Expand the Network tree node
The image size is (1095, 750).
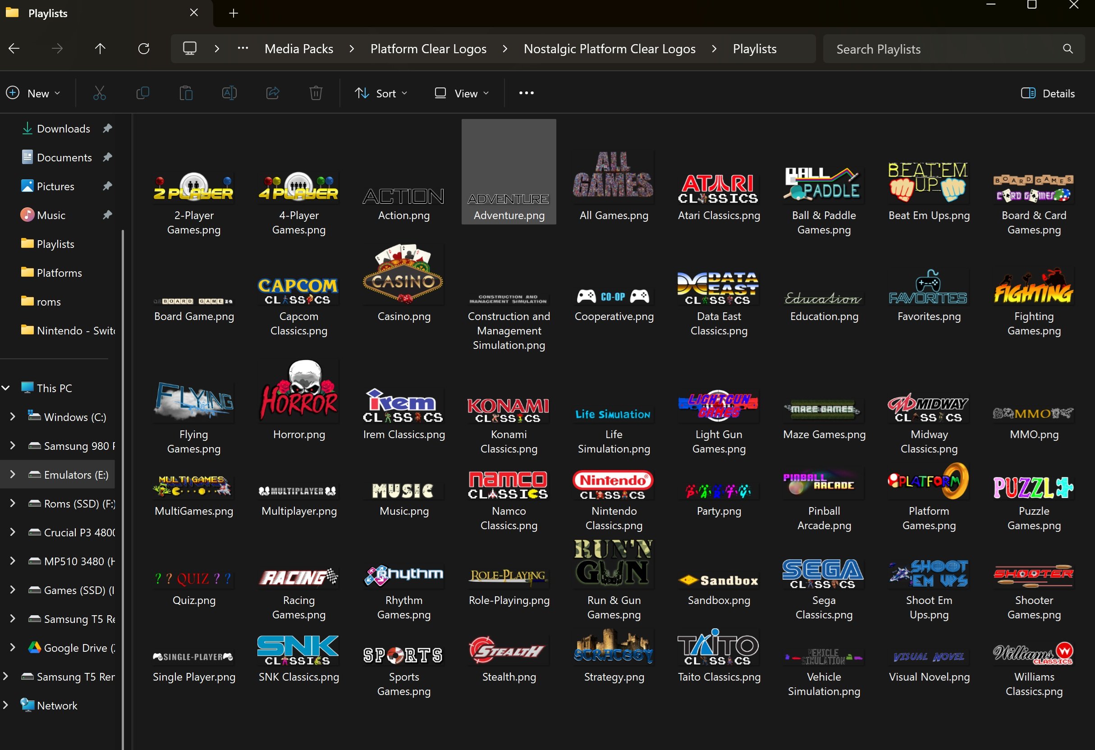point(6,705)
